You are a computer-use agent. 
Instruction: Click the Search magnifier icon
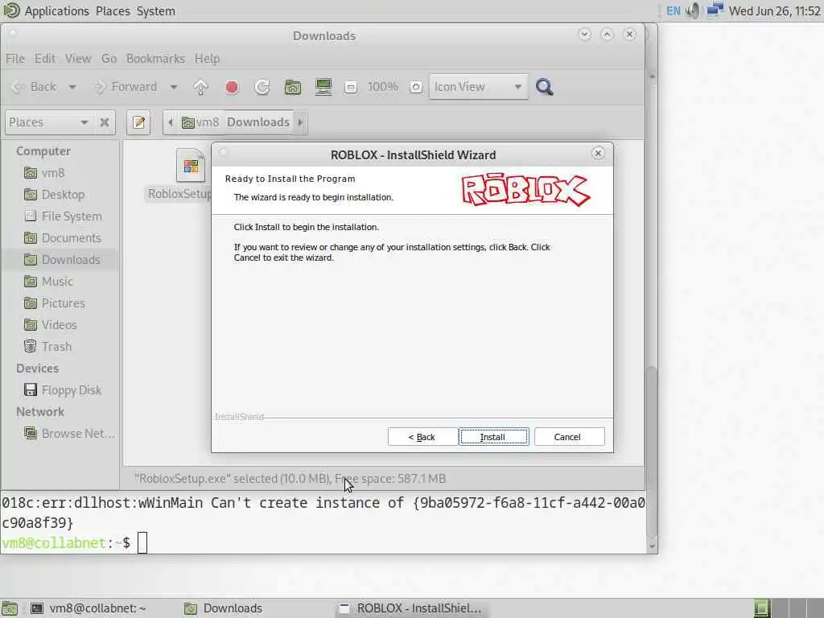click(545, 87)
